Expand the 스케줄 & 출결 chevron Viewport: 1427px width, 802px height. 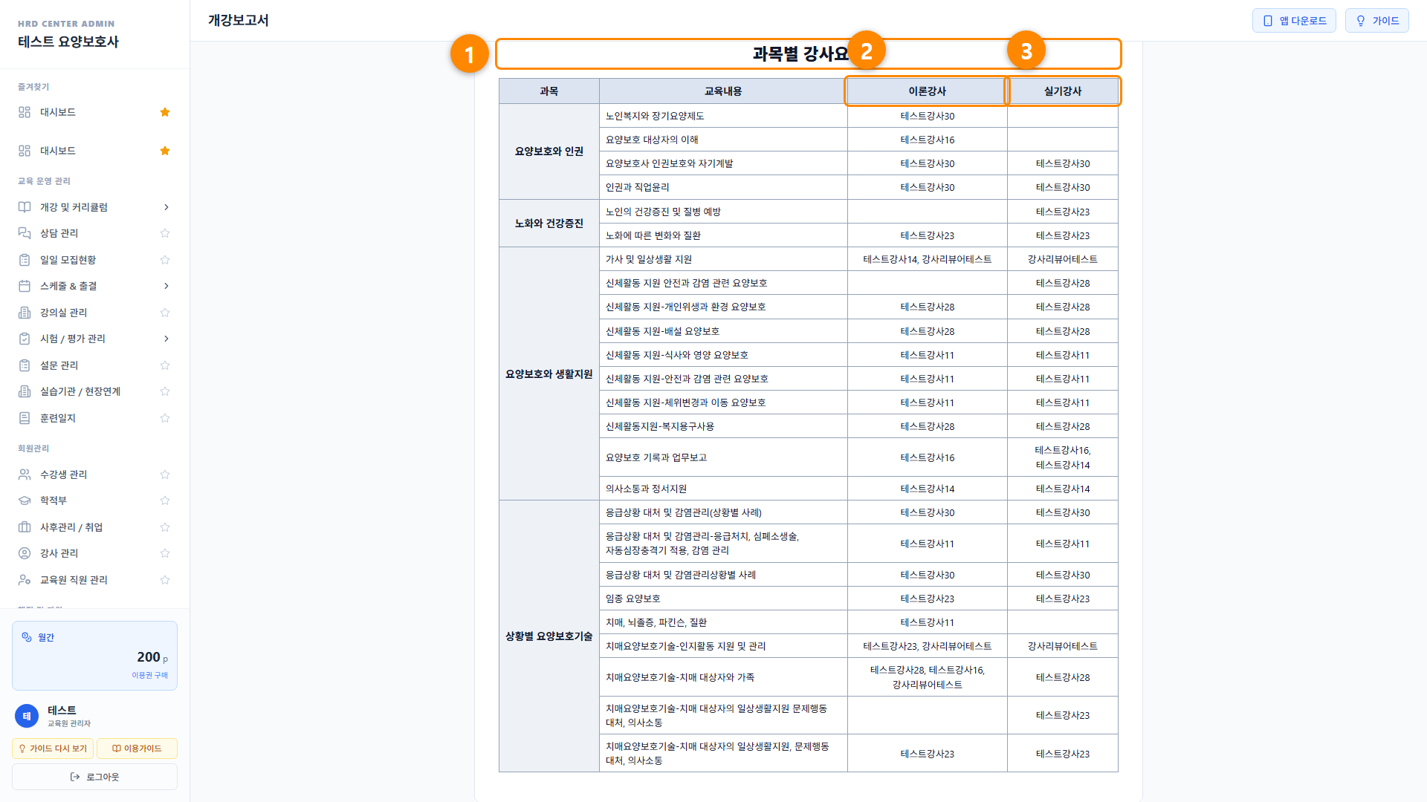(x=166, y=286)
